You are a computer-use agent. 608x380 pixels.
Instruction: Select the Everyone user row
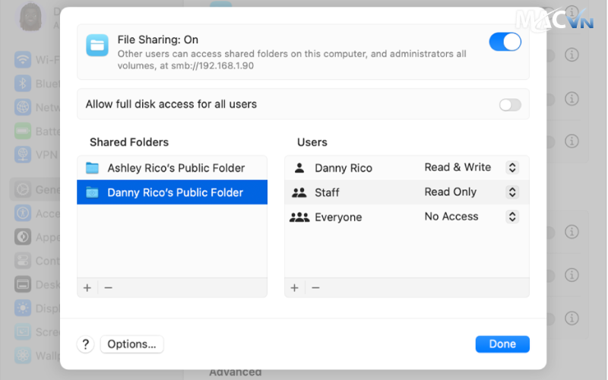[407, 217]
